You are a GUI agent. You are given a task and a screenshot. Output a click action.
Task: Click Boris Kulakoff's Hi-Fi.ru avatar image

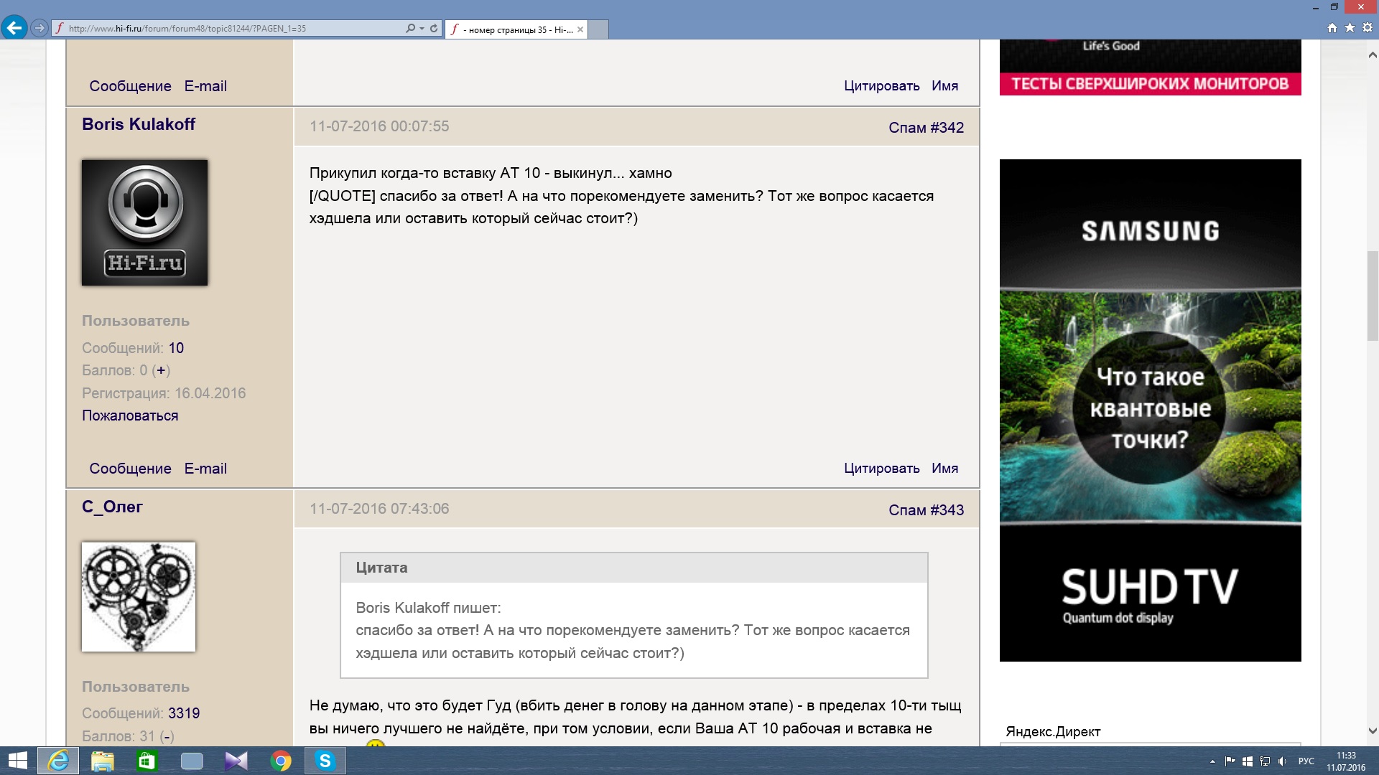(144, 222)
